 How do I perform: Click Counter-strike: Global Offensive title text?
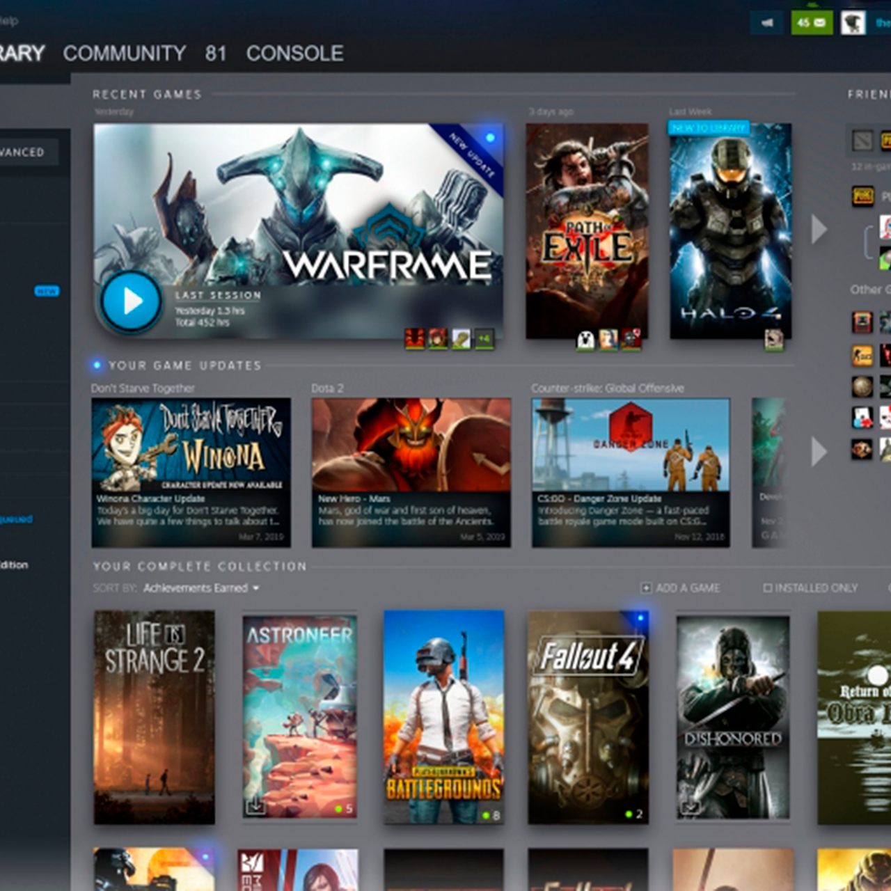click(608, 388)
